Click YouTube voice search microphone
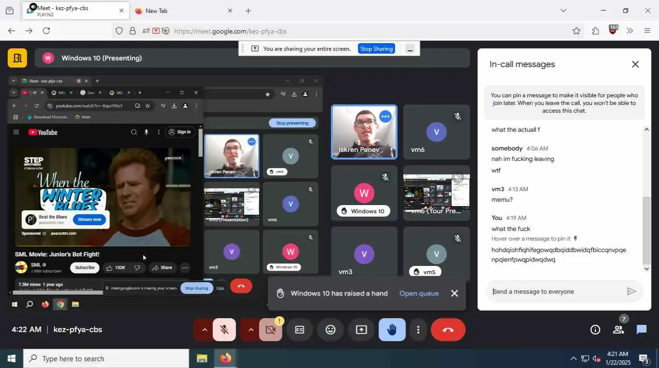 pyautogui.click(x=147, y=132)
